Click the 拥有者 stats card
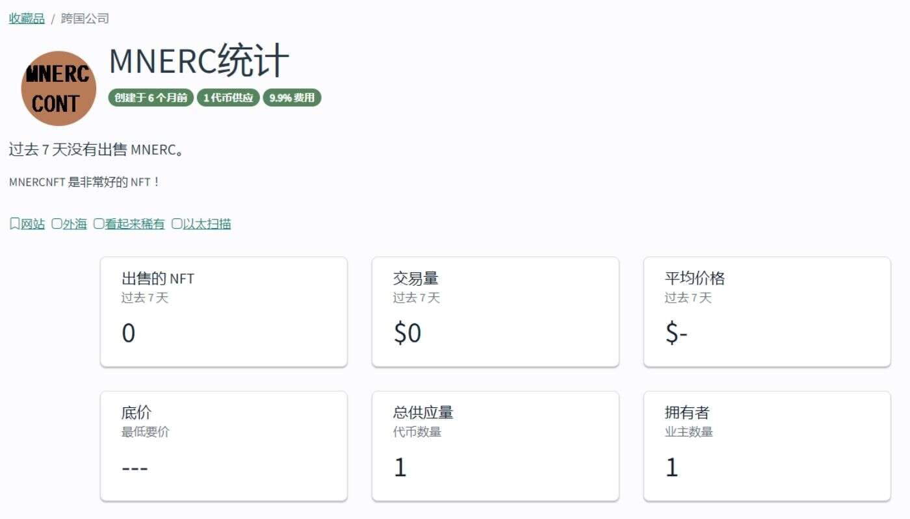This screenshot has width=910, height=519. pos(767,446)
